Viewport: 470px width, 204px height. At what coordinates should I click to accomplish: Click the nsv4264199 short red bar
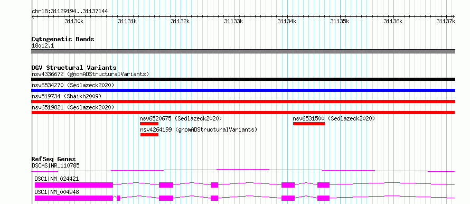coord(149,135)
